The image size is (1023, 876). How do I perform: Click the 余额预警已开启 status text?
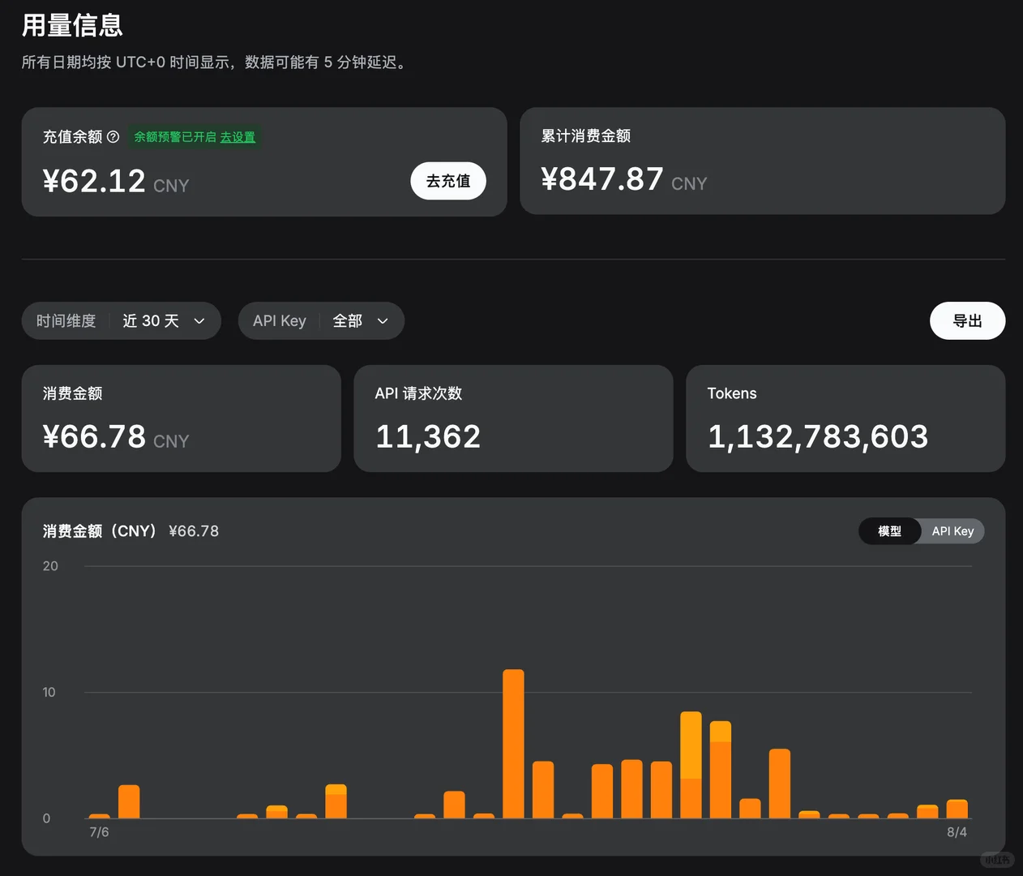coord(175,137)
